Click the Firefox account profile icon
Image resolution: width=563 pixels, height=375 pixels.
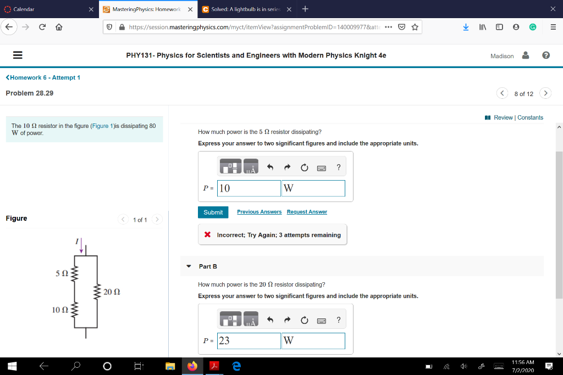coord(516,26)
